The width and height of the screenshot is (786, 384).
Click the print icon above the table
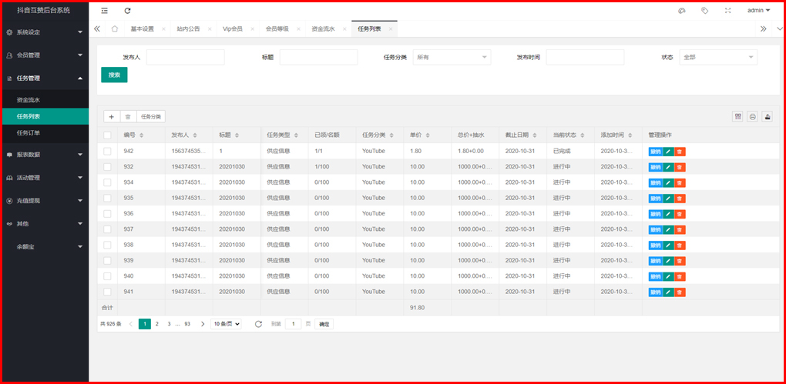click(x=752, y=116)
